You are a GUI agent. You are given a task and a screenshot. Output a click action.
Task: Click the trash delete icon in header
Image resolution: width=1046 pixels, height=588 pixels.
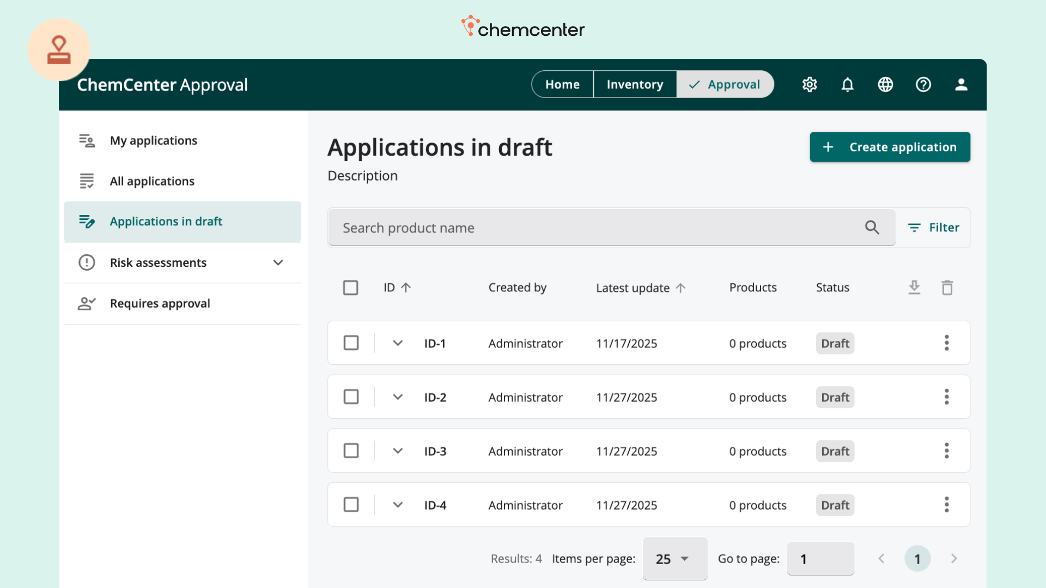[x=947, y=287]
